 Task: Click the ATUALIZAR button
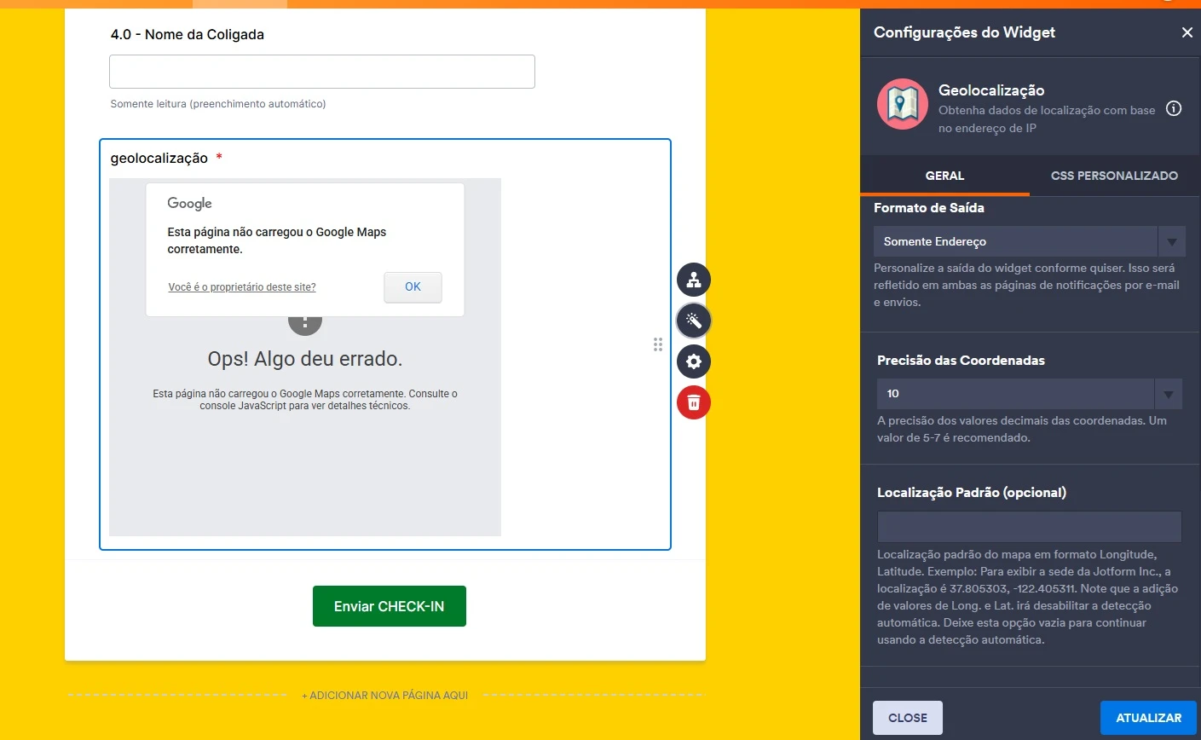(1147, 717)
